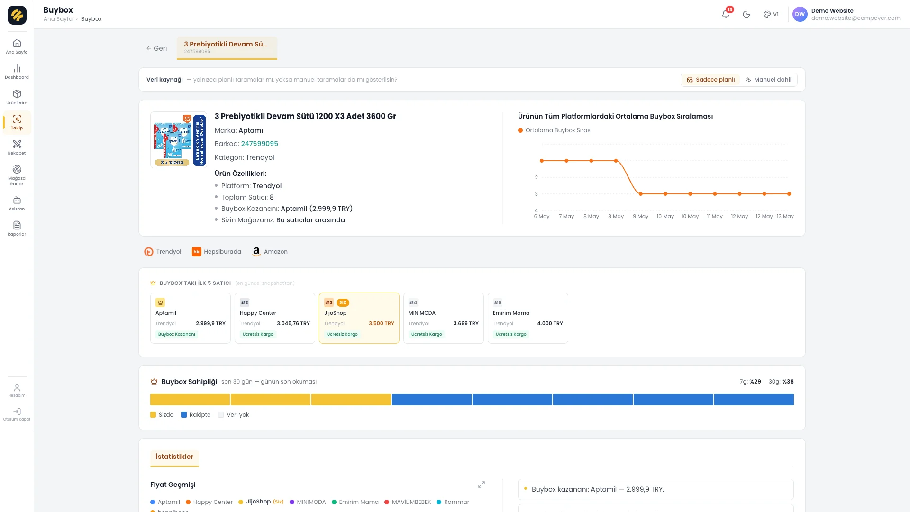The width and height of the screenshot is (910, 512).
Task: Open Dashboard from sidebar
Action: (17, 72)
